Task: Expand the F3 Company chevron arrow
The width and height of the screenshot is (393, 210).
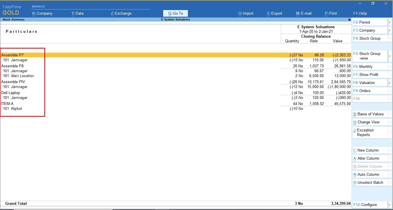Action: pos(390,30)
